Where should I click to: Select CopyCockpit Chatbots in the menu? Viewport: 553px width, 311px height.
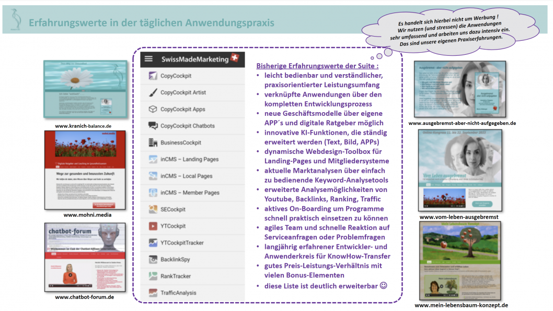pos(192,126)
